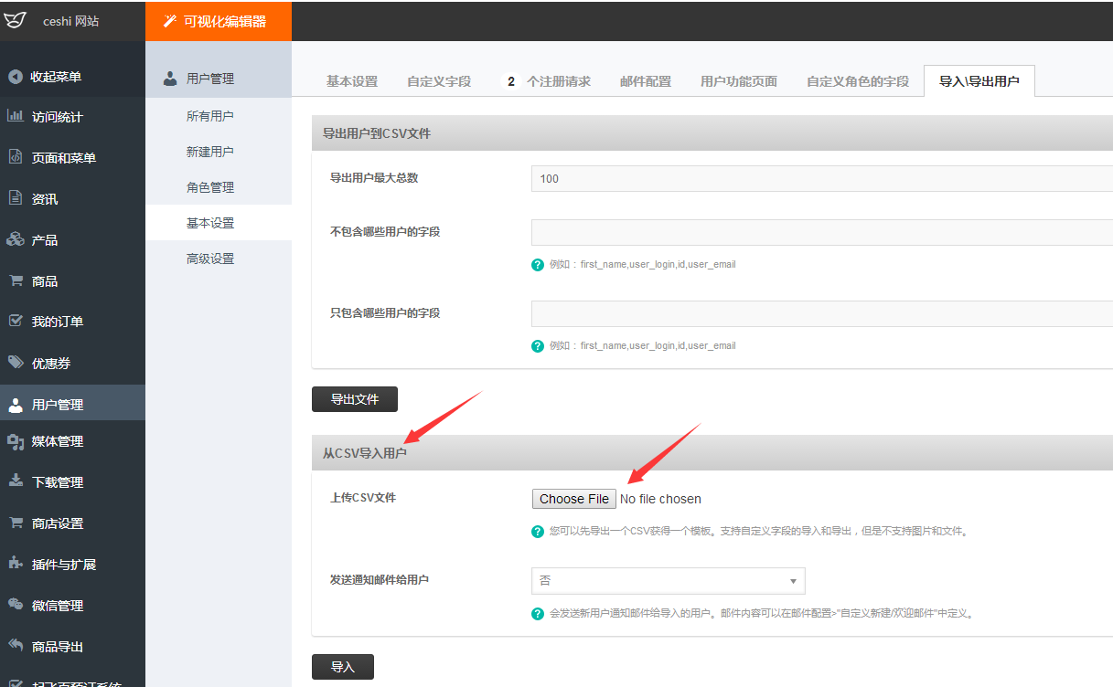Click the 导出文件 button
The width and height of the screenshot is (1113, 687).
point(355,399)
